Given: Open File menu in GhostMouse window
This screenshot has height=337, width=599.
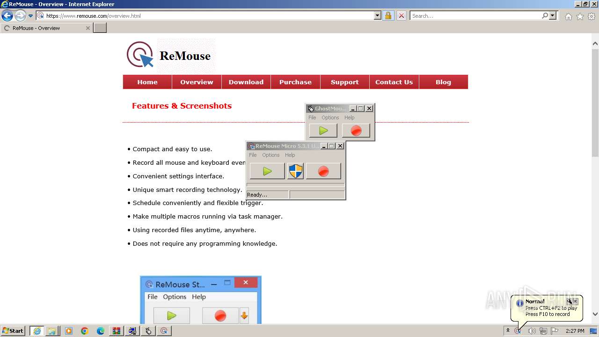Looking at the screenshot, I should coord(312,117).
